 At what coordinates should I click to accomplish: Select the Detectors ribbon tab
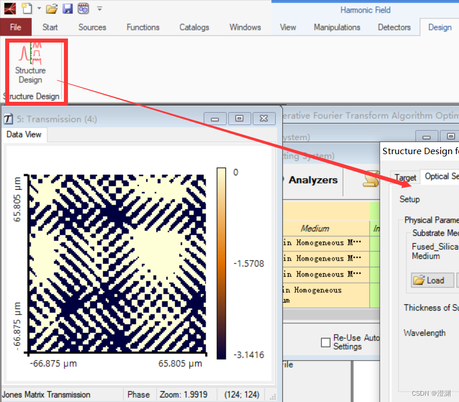click(394, 27)
